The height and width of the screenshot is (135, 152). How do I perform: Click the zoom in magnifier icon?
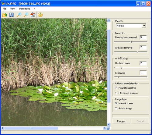(19, 15)
